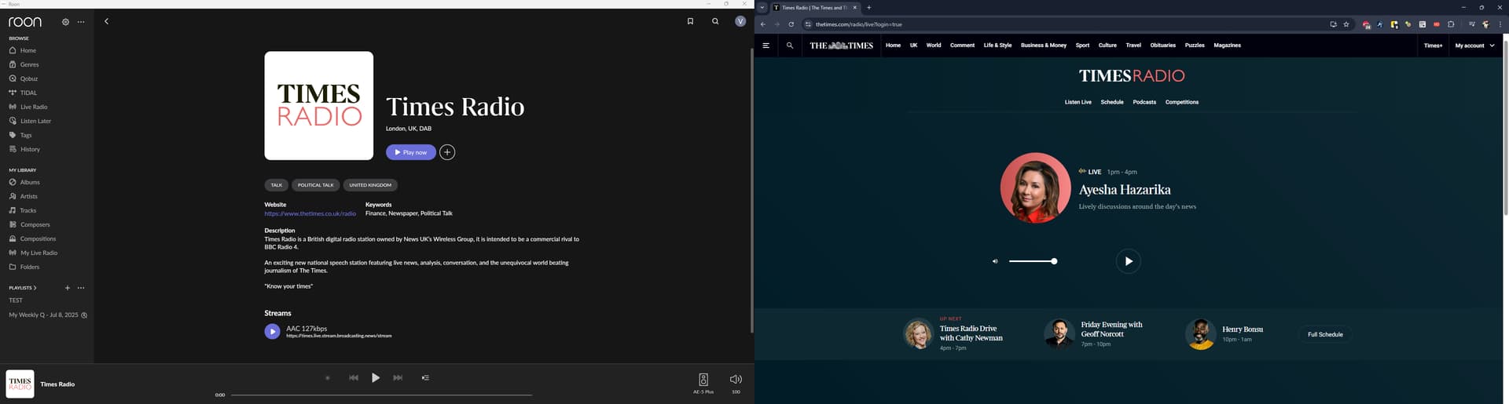The height and width of the screenshot is (404, 1509).
Task: Open Live Radio in Roon sidebar
Action: click(x=34, y=107)
